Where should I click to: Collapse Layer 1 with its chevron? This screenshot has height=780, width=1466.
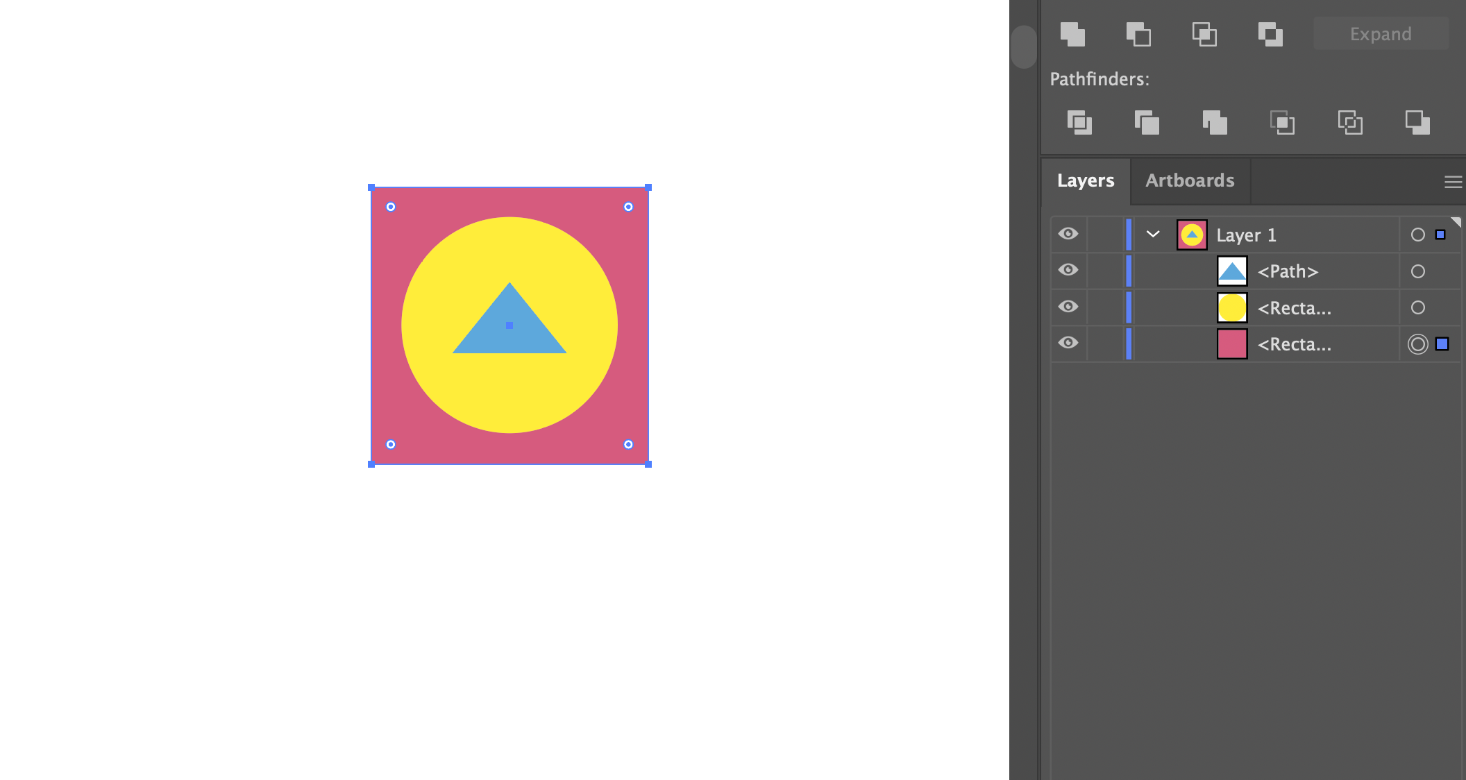[1153, 234]
